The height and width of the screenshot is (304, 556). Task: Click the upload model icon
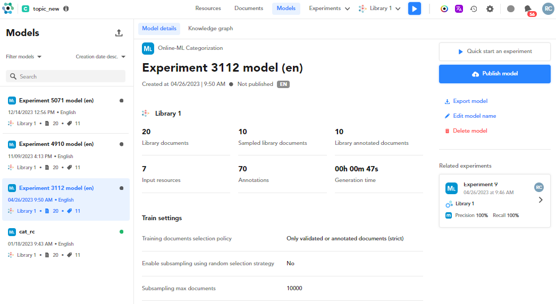pos(119,33)
